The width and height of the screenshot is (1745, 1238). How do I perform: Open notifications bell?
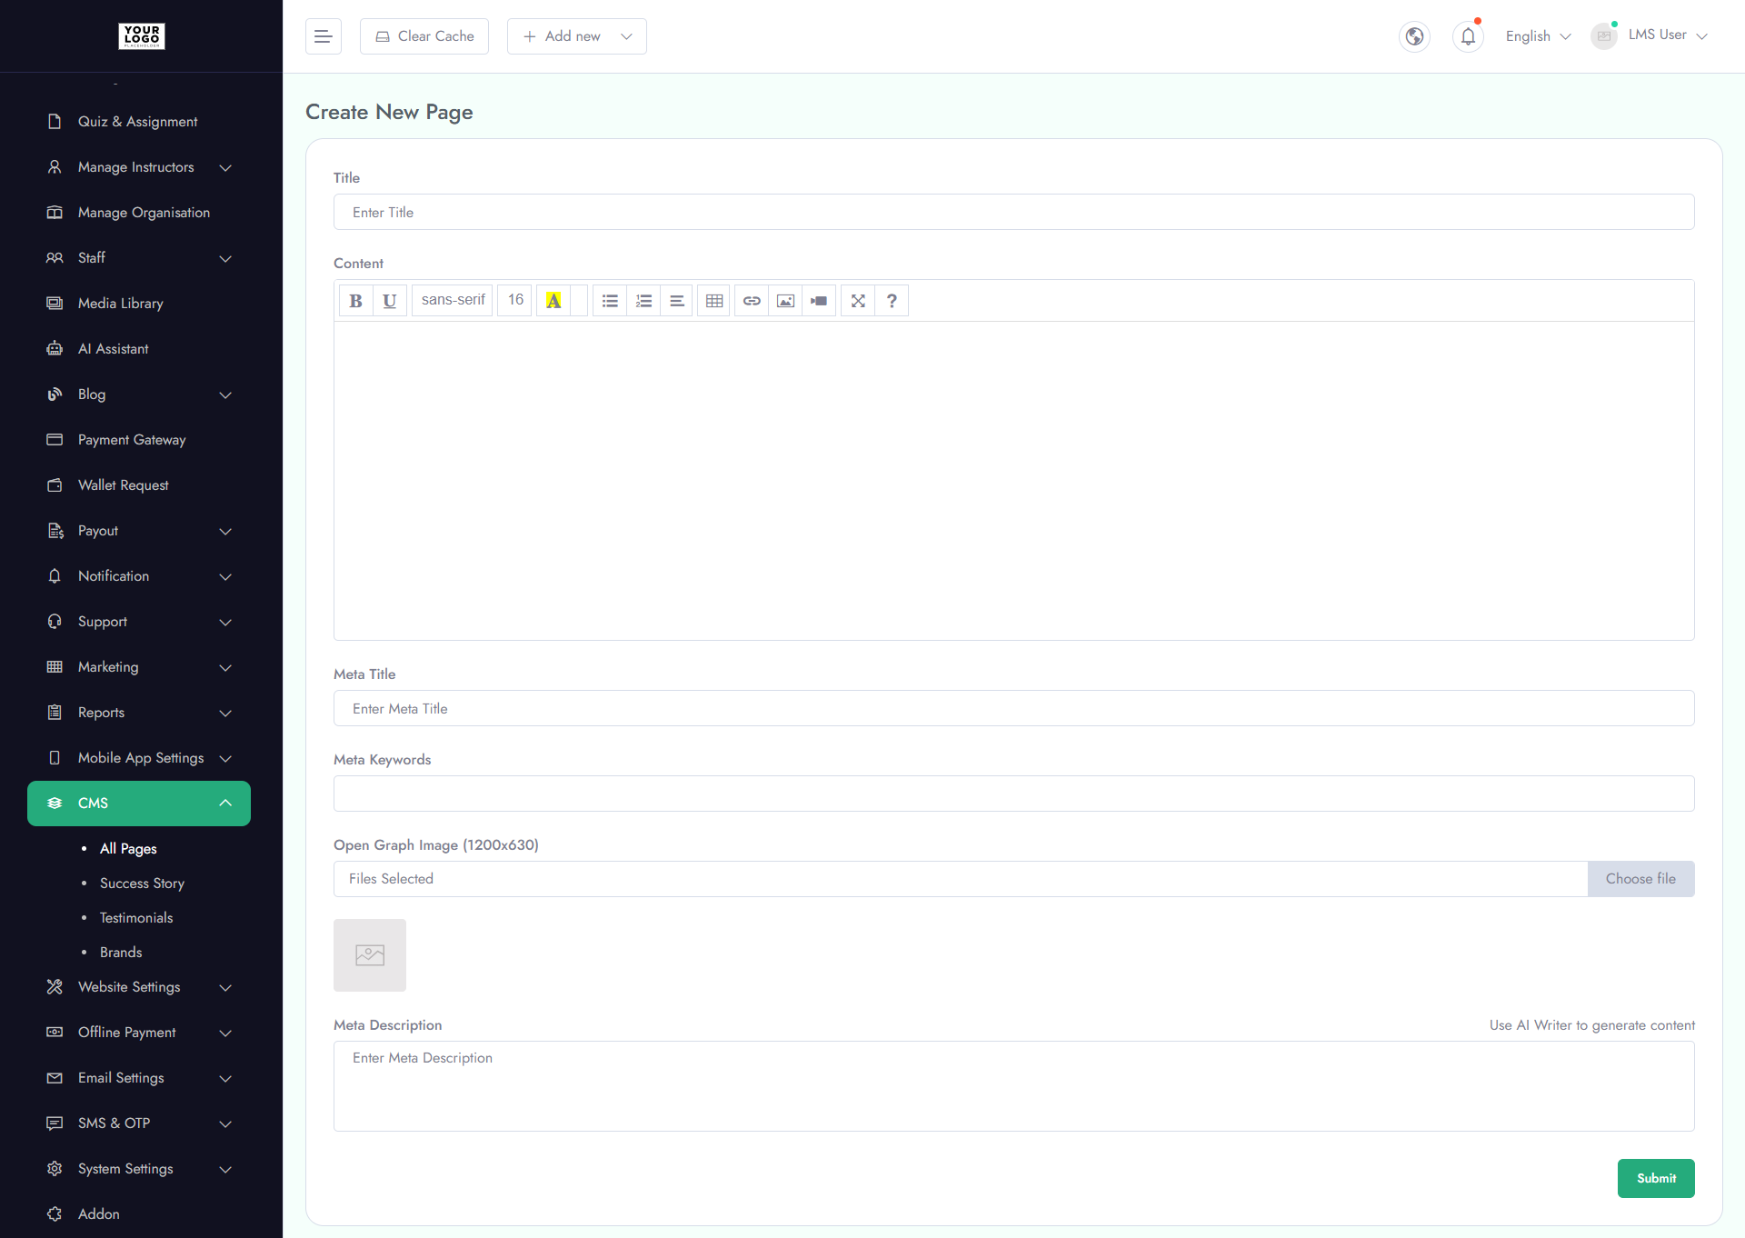(1468, 36)
